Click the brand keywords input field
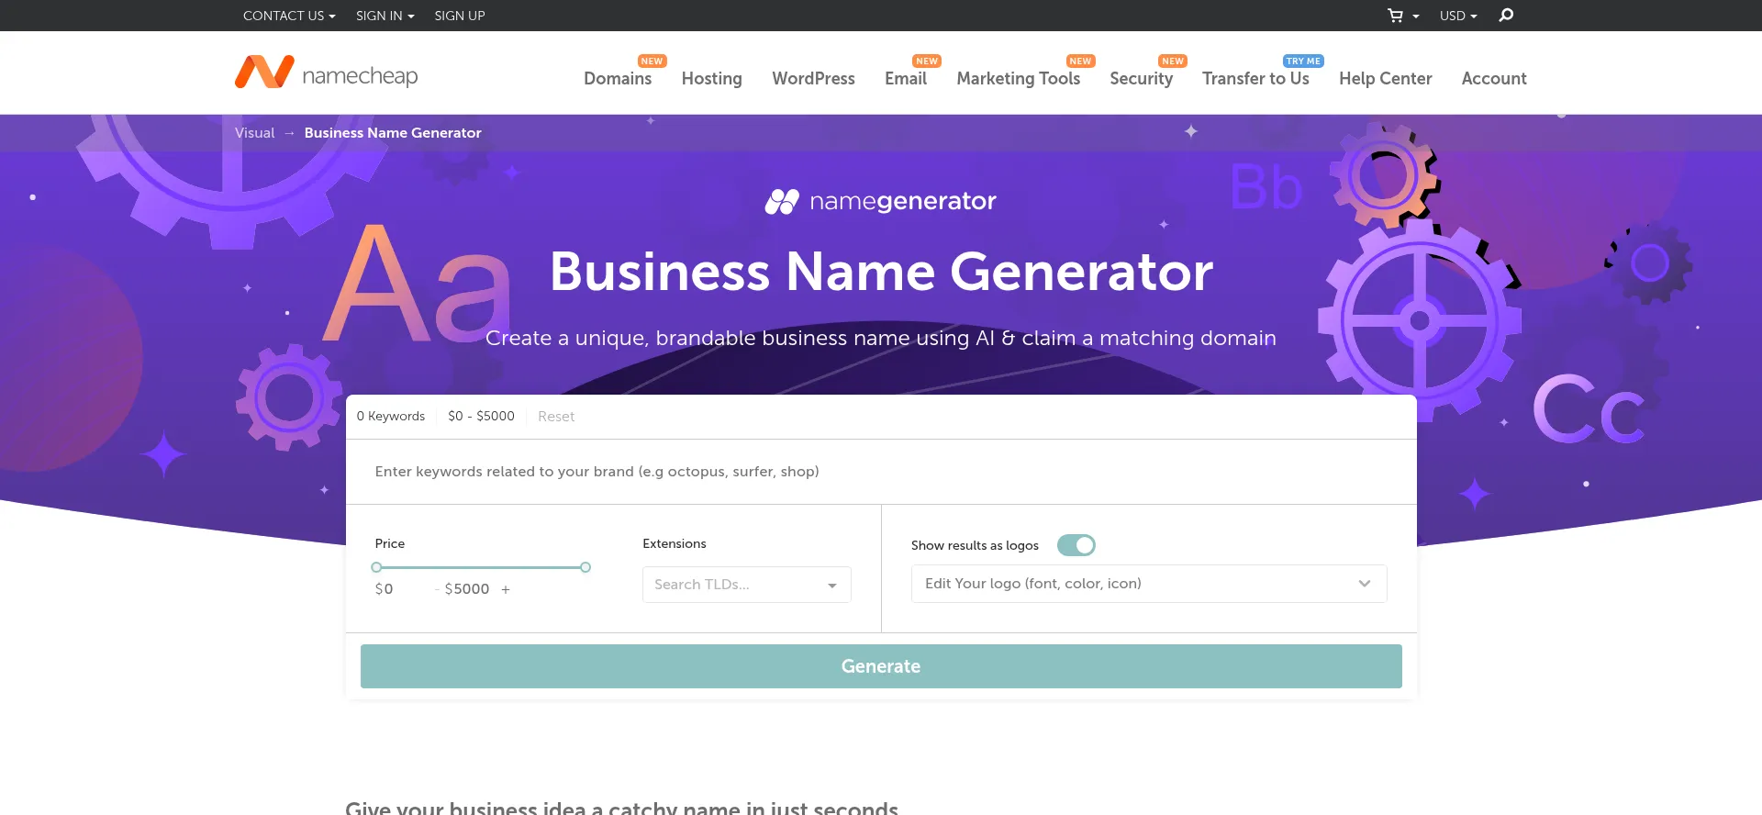This screenshot has height=815, width=1762. pos(881,472)
